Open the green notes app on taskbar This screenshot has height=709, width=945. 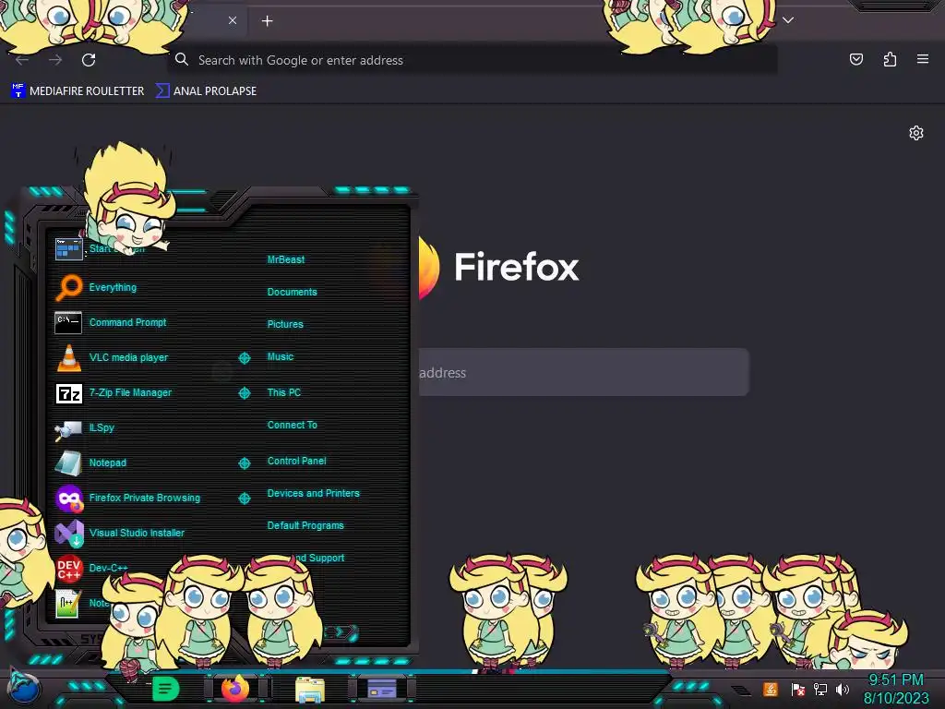click(x=165, y=689)
